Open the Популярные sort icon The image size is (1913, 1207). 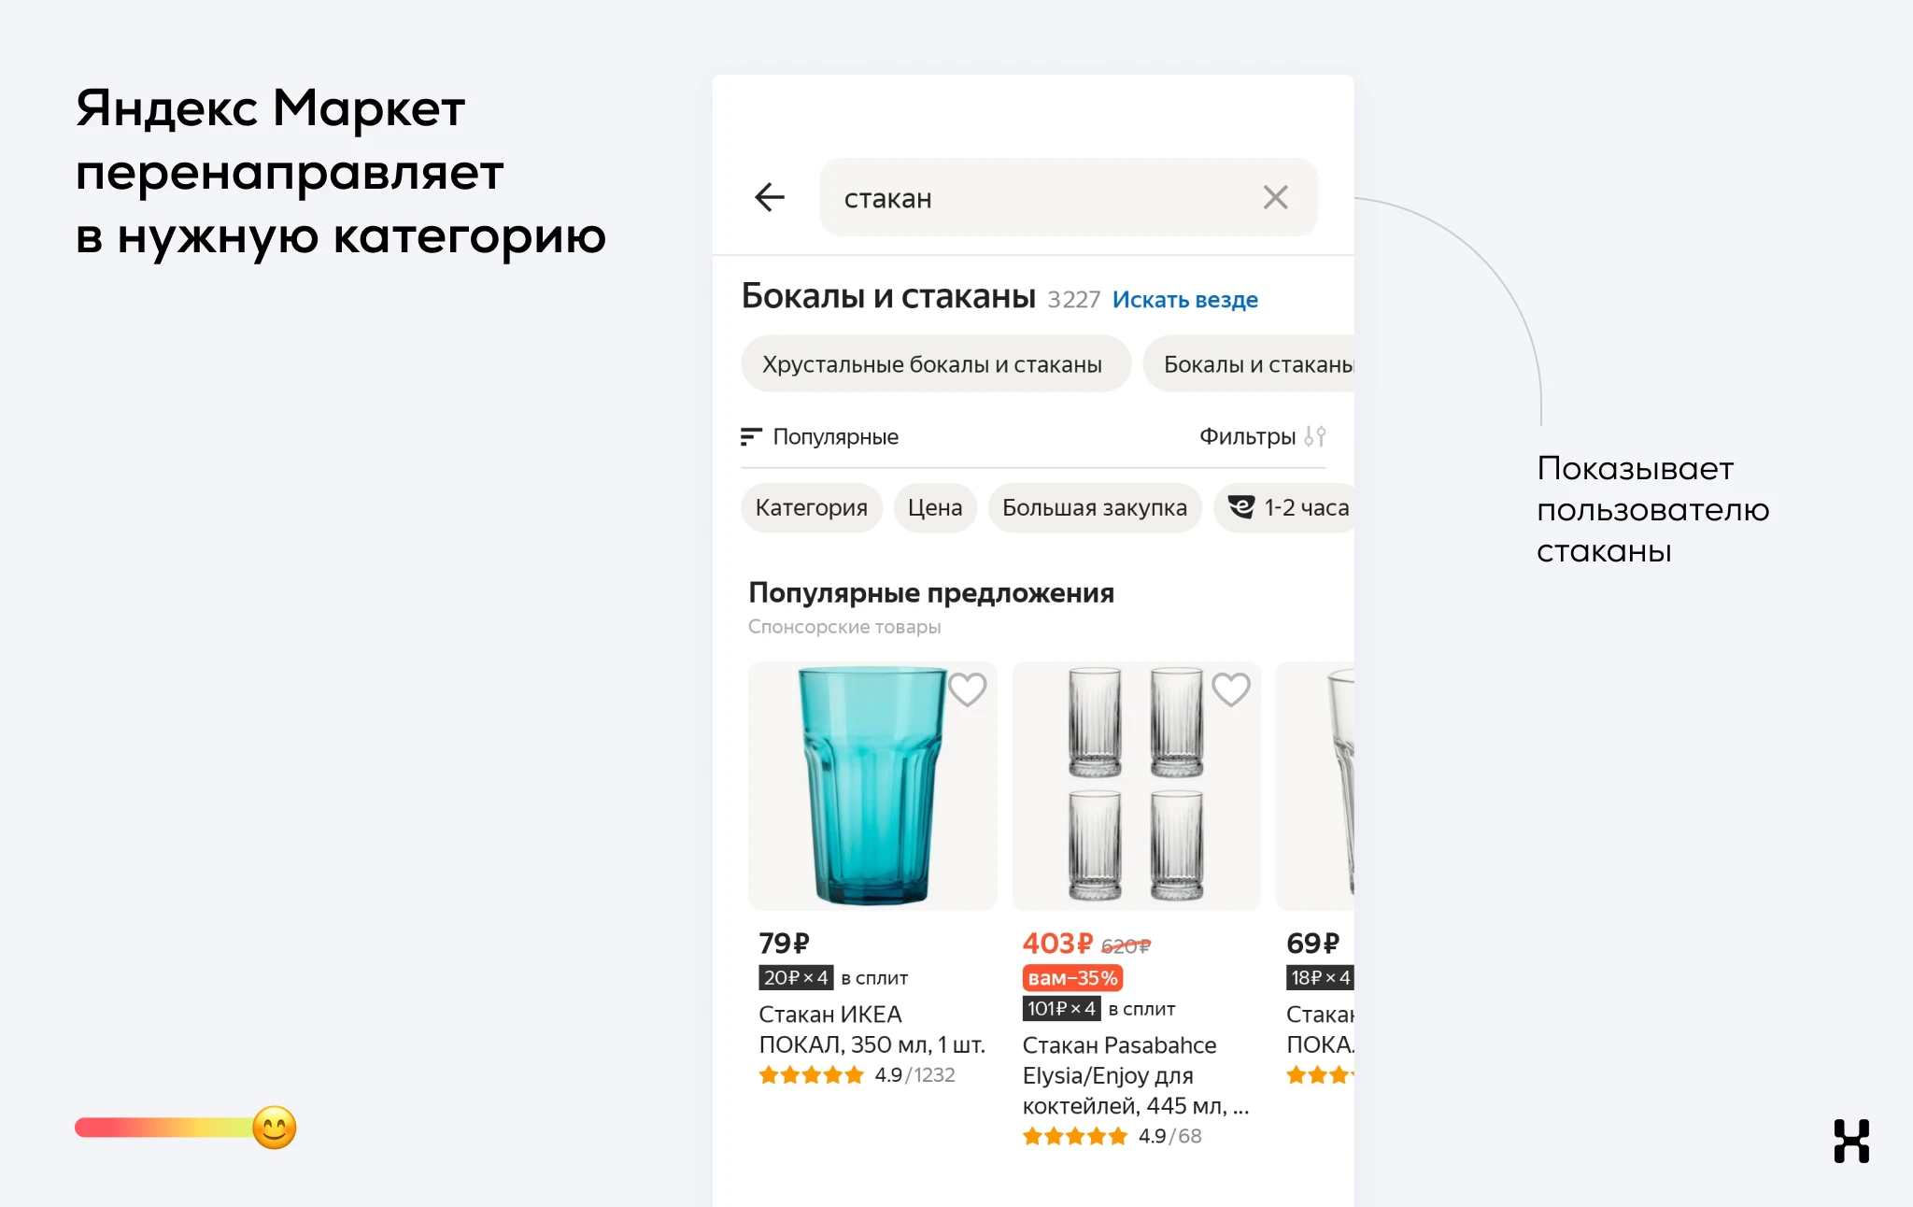point(751,436)
